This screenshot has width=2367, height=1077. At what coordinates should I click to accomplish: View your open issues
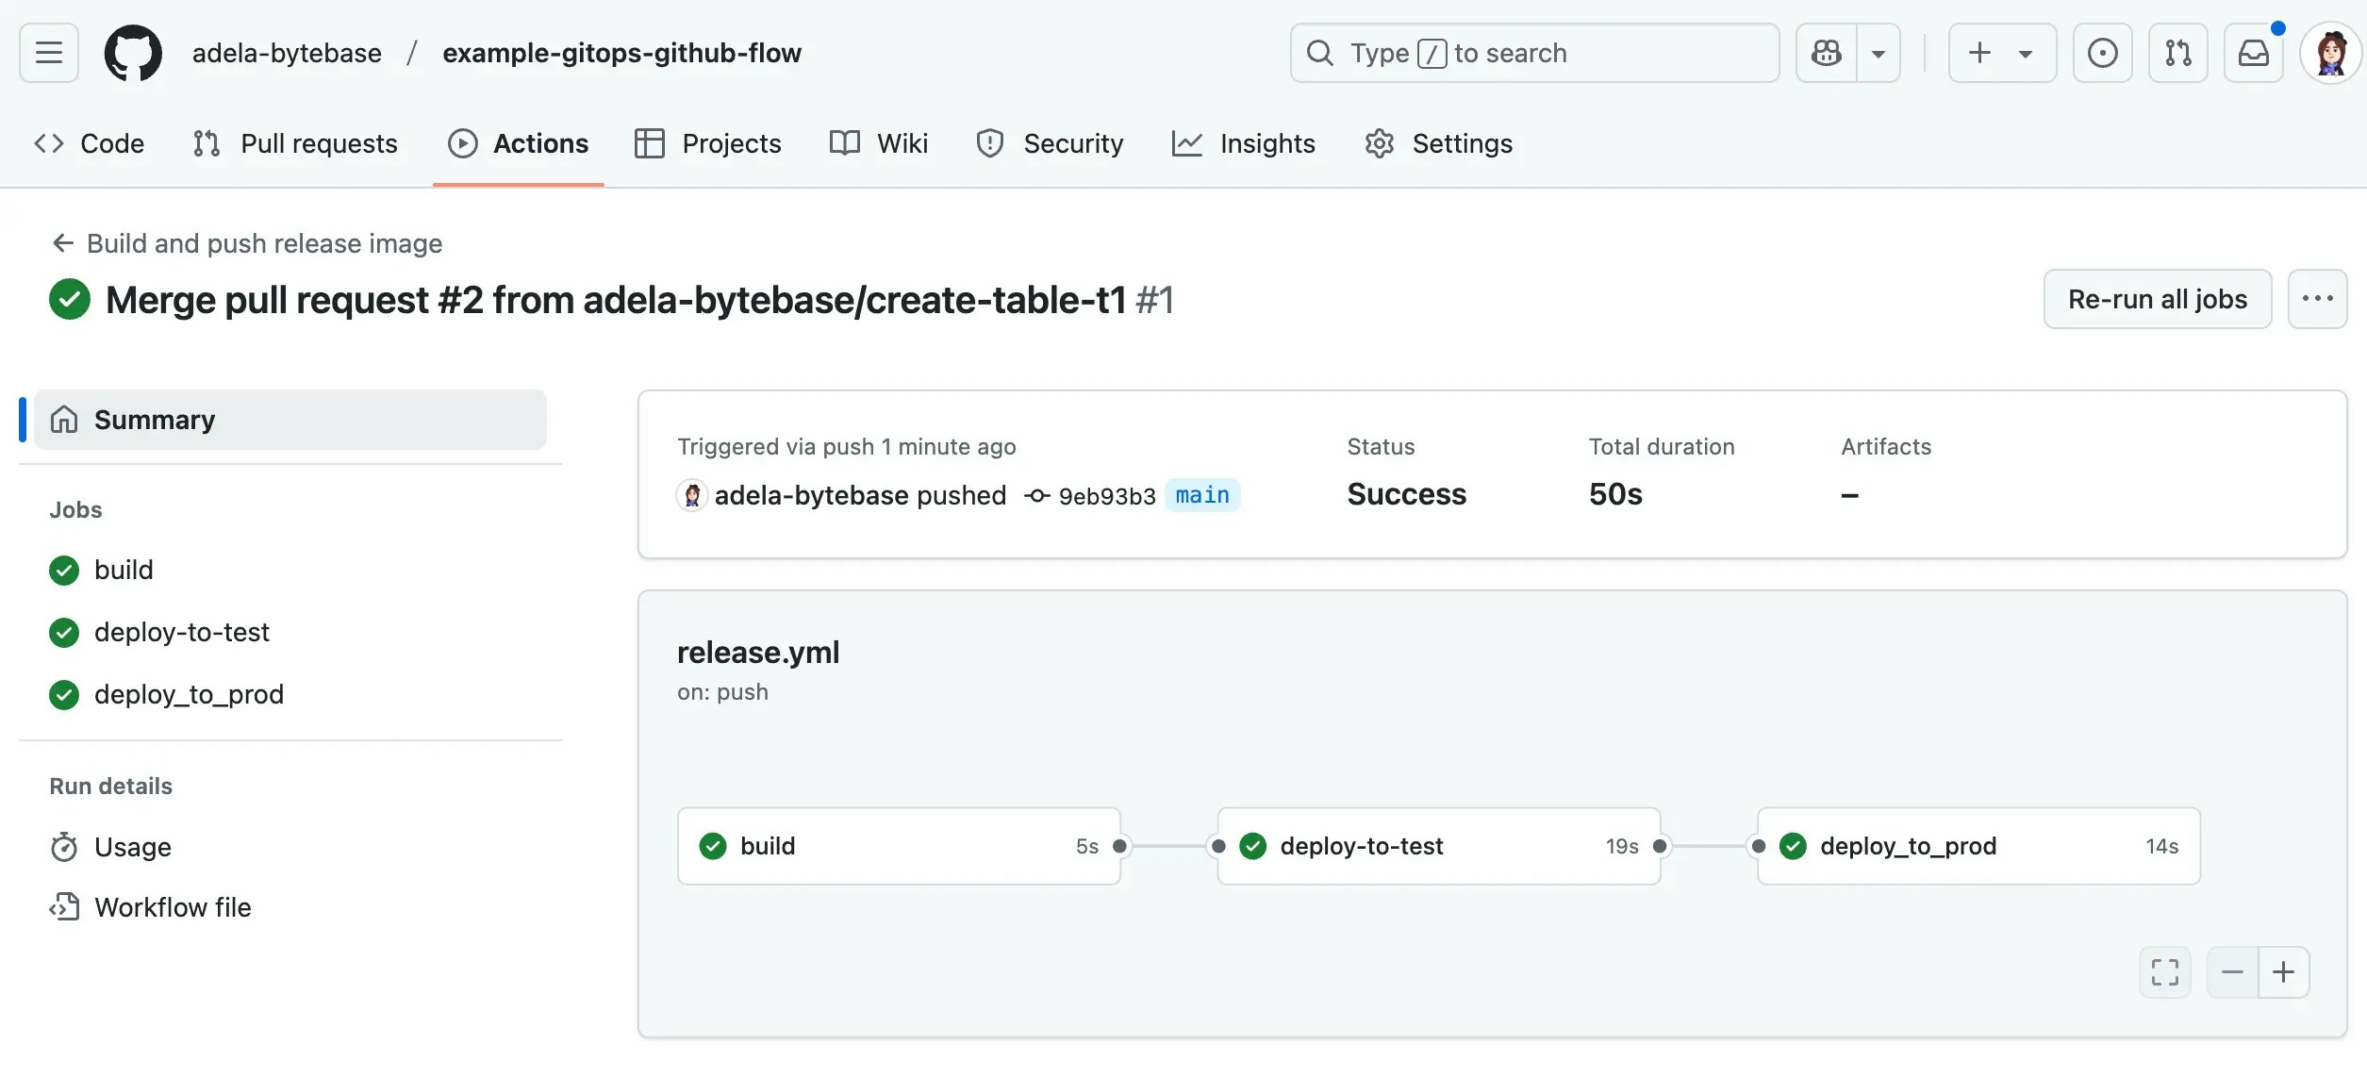[x=2102, y=53]
